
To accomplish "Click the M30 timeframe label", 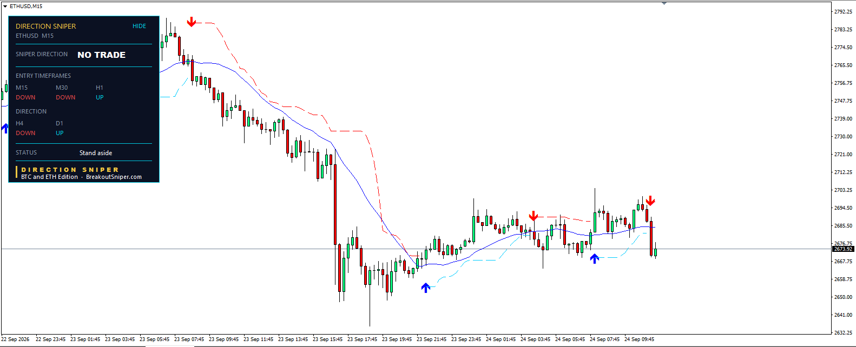I will pos(62,88).
